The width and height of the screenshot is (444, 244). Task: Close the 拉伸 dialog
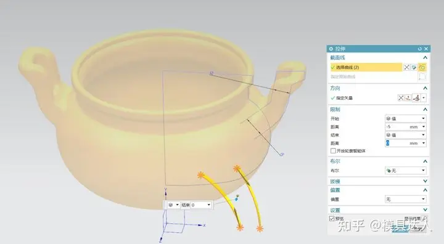[x=426, y=49]
